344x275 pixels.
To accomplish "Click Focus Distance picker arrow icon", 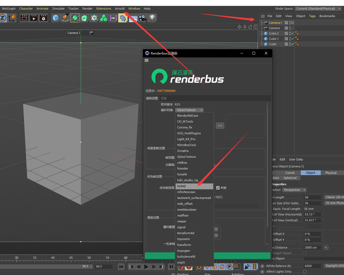I will [x=326, y=247].
